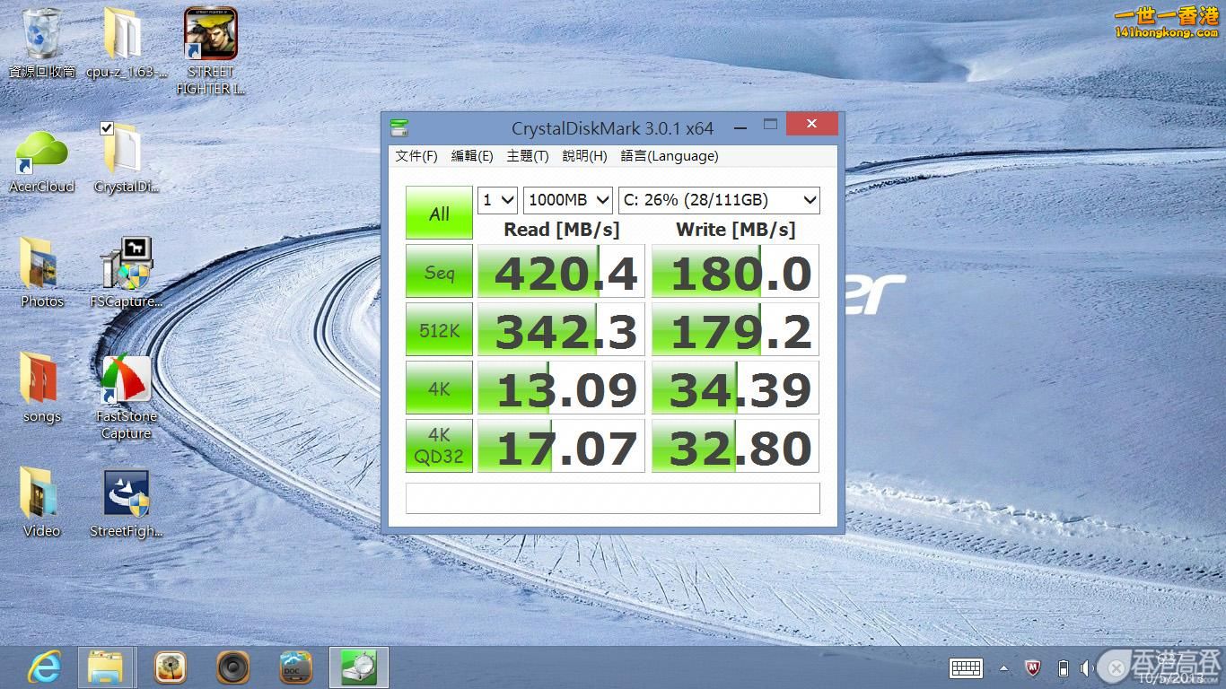Screen dimensions: 1226x689
Task: Open the 語言(Language) menu
Action: [669, 156]
